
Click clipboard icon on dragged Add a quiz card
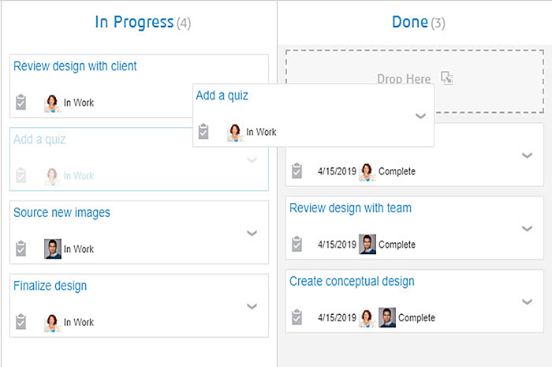point(203,132)
